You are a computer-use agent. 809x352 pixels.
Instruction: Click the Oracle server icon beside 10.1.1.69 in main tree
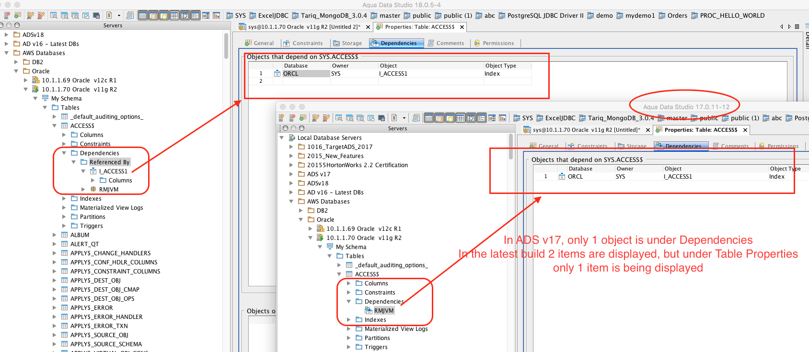pos(35,80)
